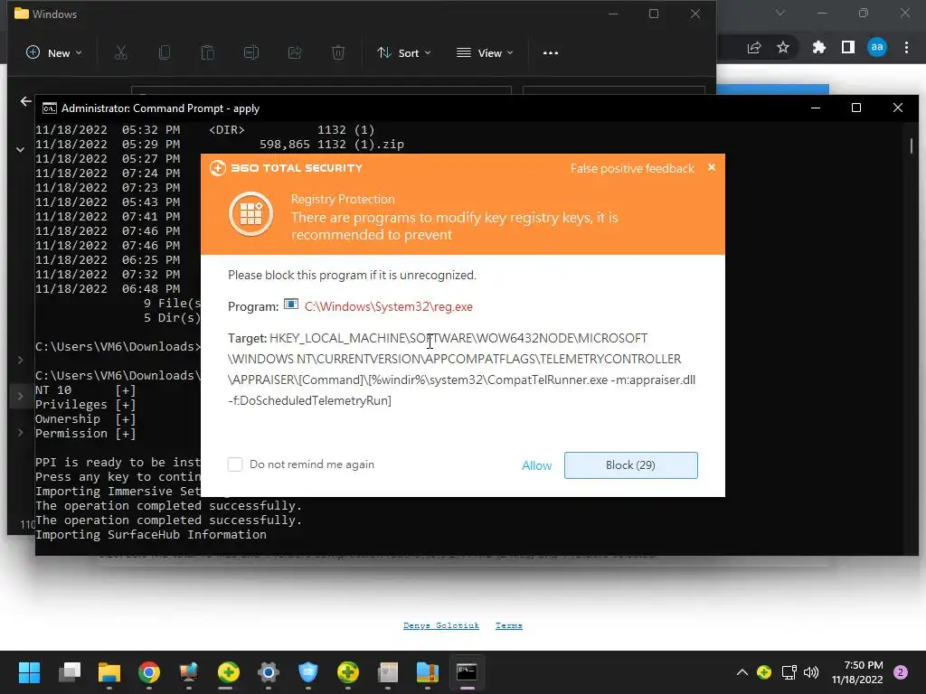
Task: Click Command Prompt title bar icon
Action: [x=50, y=108]
